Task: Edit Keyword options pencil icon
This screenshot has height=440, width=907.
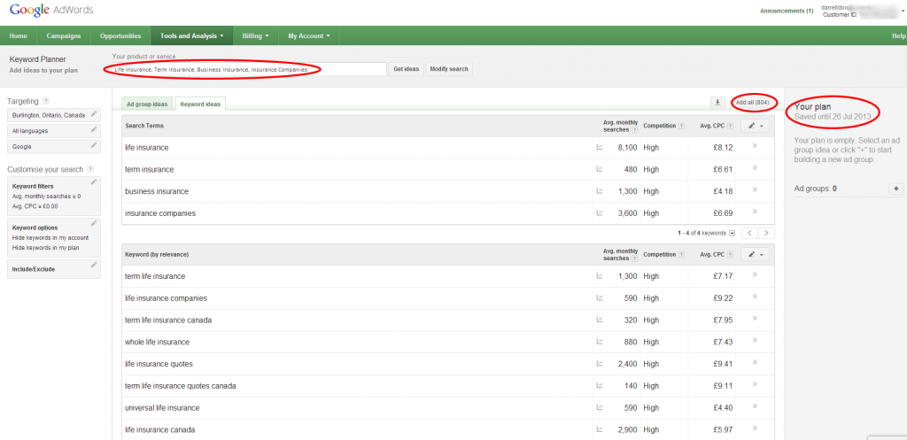Action: (94, 223)
